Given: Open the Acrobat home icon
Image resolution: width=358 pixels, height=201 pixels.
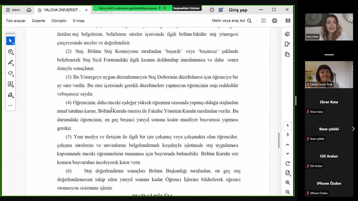Looking at the screenshot, I should (x=29, y=10).
